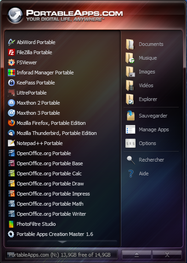This screenshot has height=263, width=187.
Task: Close the menu with the X button
Action: [x=167, y=255]
